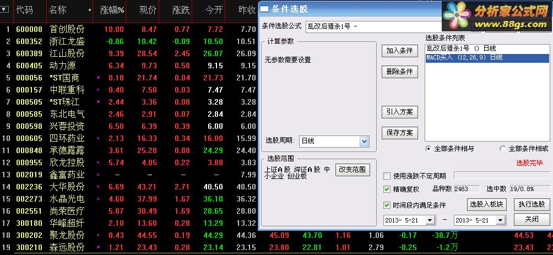553x255 pixels.
Task: Click the marker icon next to 大华股份
Action: click(99, 187)
